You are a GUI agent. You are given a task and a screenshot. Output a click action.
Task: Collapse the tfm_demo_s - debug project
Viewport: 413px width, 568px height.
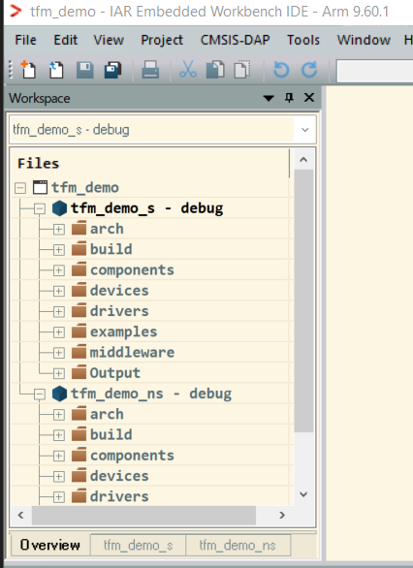39,208
